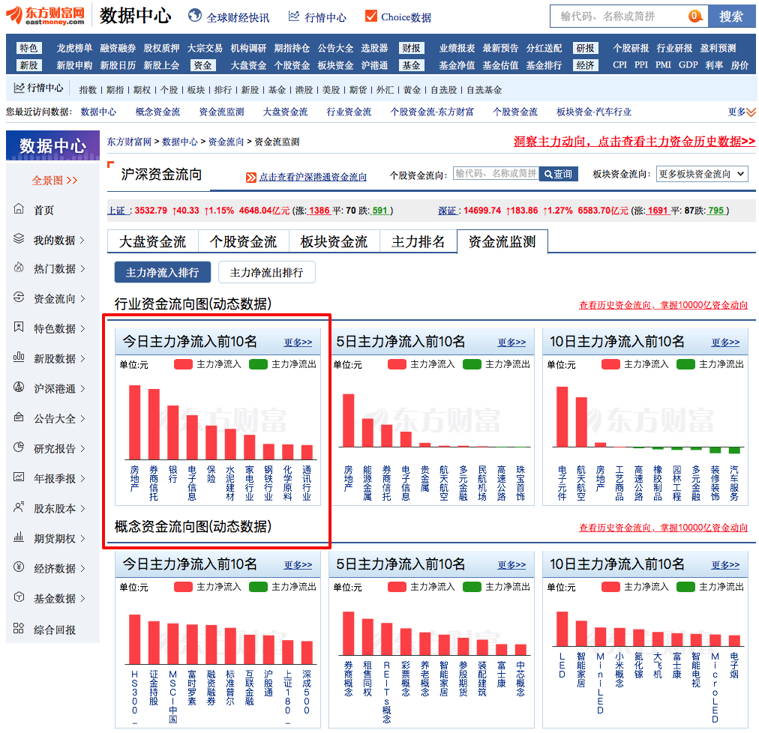Click the person icon beside 股东股本
This screenshot has width=759, height=733.
coord(19,507)
